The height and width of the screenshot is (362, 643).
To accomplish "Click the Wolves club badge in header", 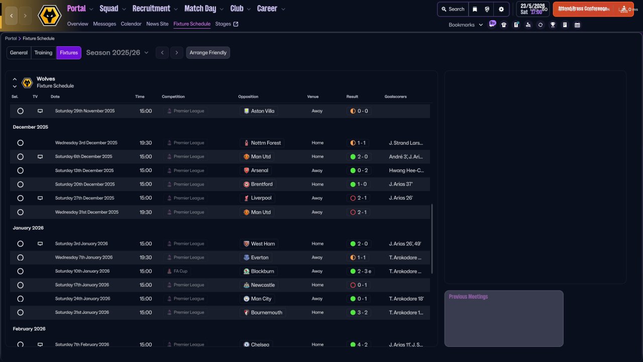I will [49, 16].
